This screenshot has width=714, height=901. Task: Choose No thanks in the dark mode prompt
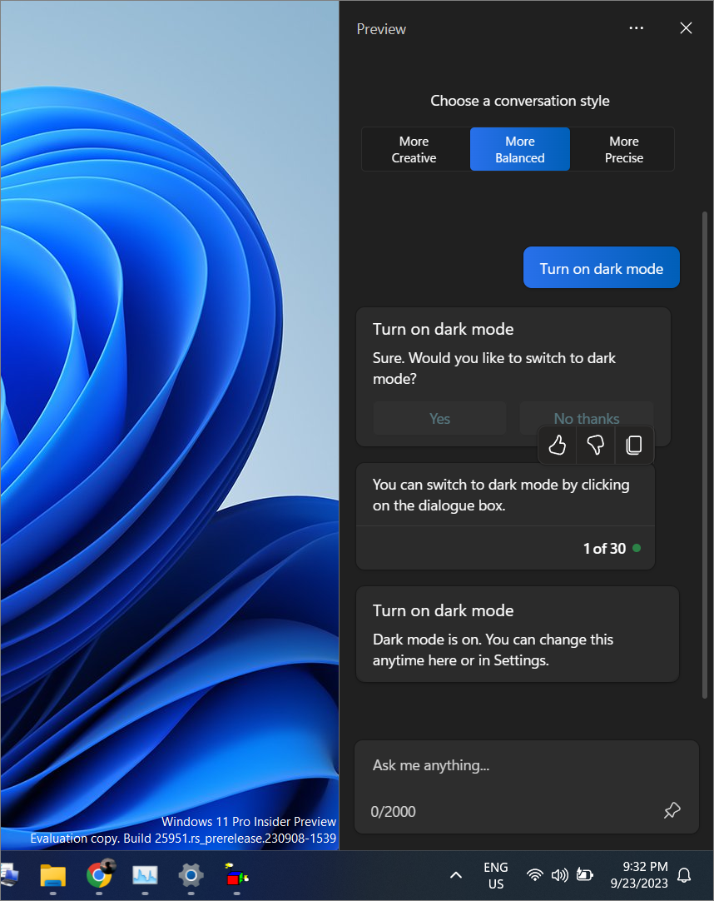(x=586, y=418)
